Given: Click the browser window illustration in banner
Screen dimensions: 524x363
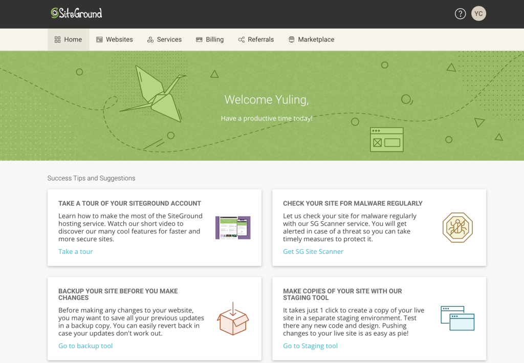Looking at the screenshot, I should tap(387, 140).
